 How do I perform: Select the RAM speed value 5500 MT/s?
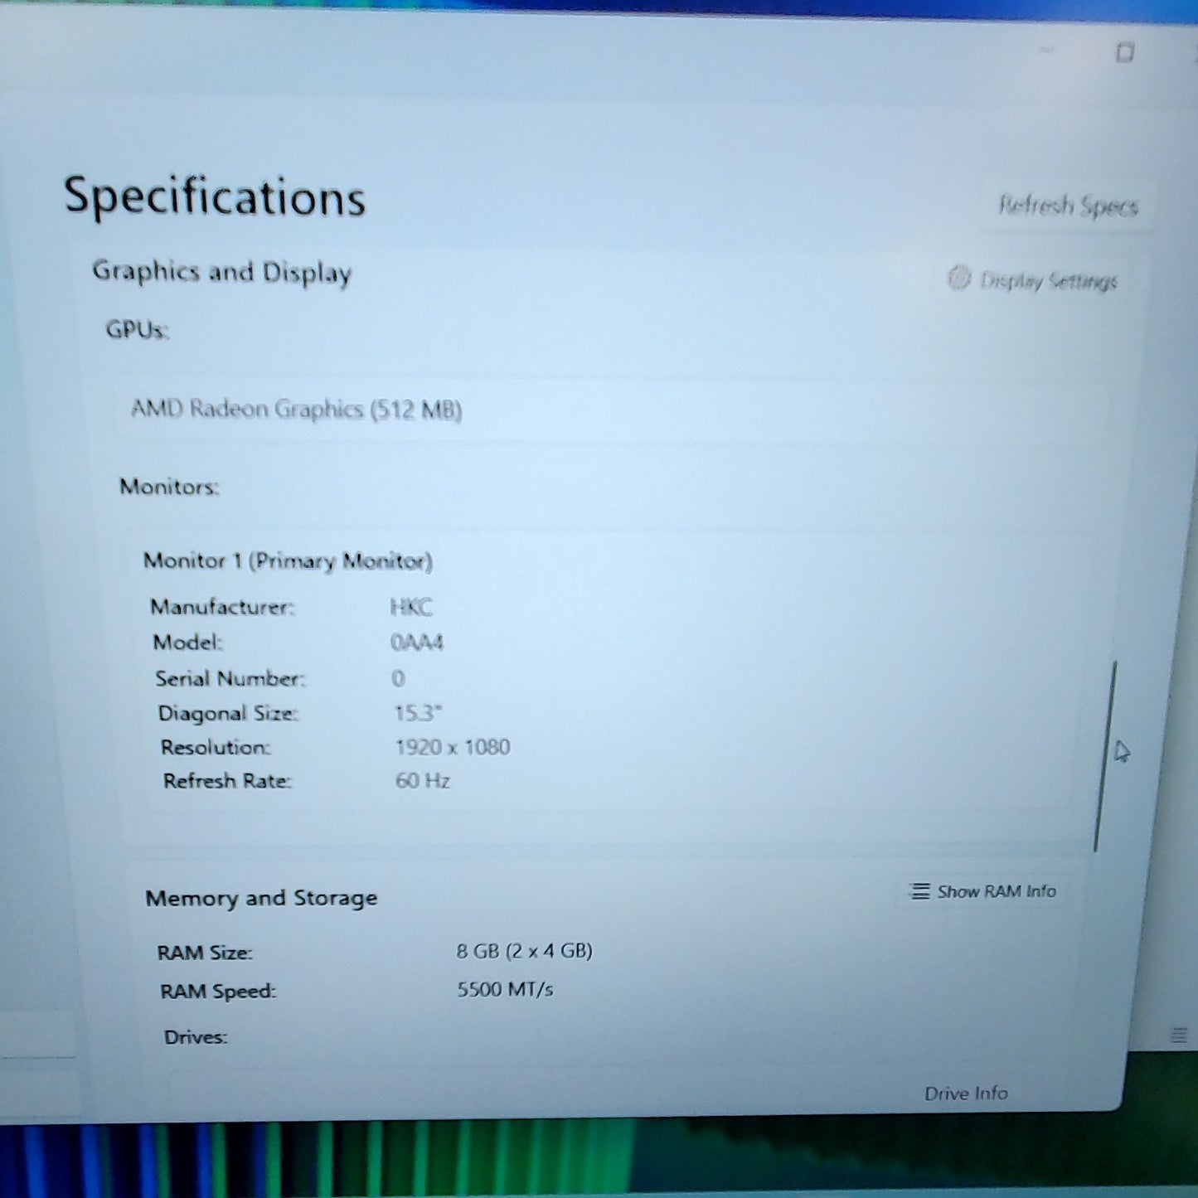coord(505,989)
